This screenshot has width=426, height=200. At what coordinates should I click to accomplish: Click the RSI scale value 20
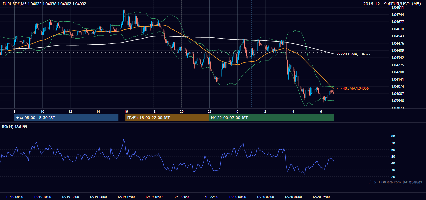393,177
